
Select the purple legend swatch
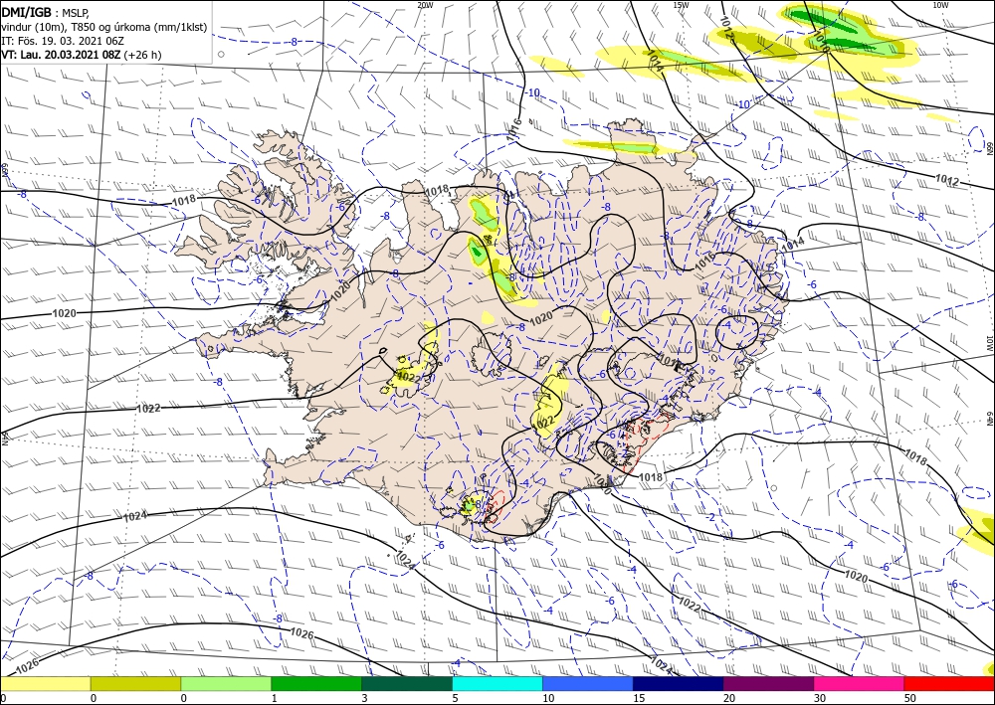click(768, 683)
